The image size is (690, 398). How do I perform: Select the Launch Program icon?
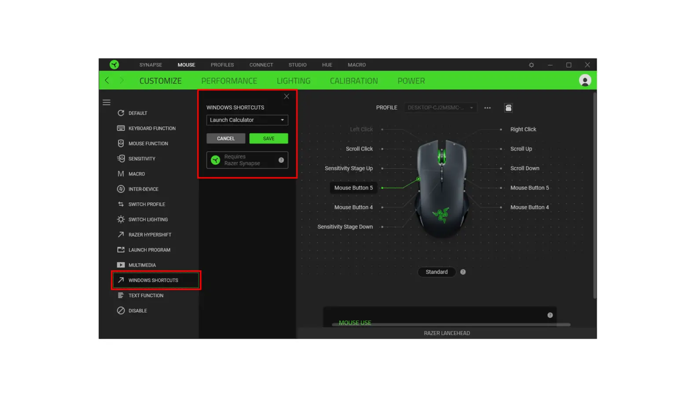click(x=121, y=250)
